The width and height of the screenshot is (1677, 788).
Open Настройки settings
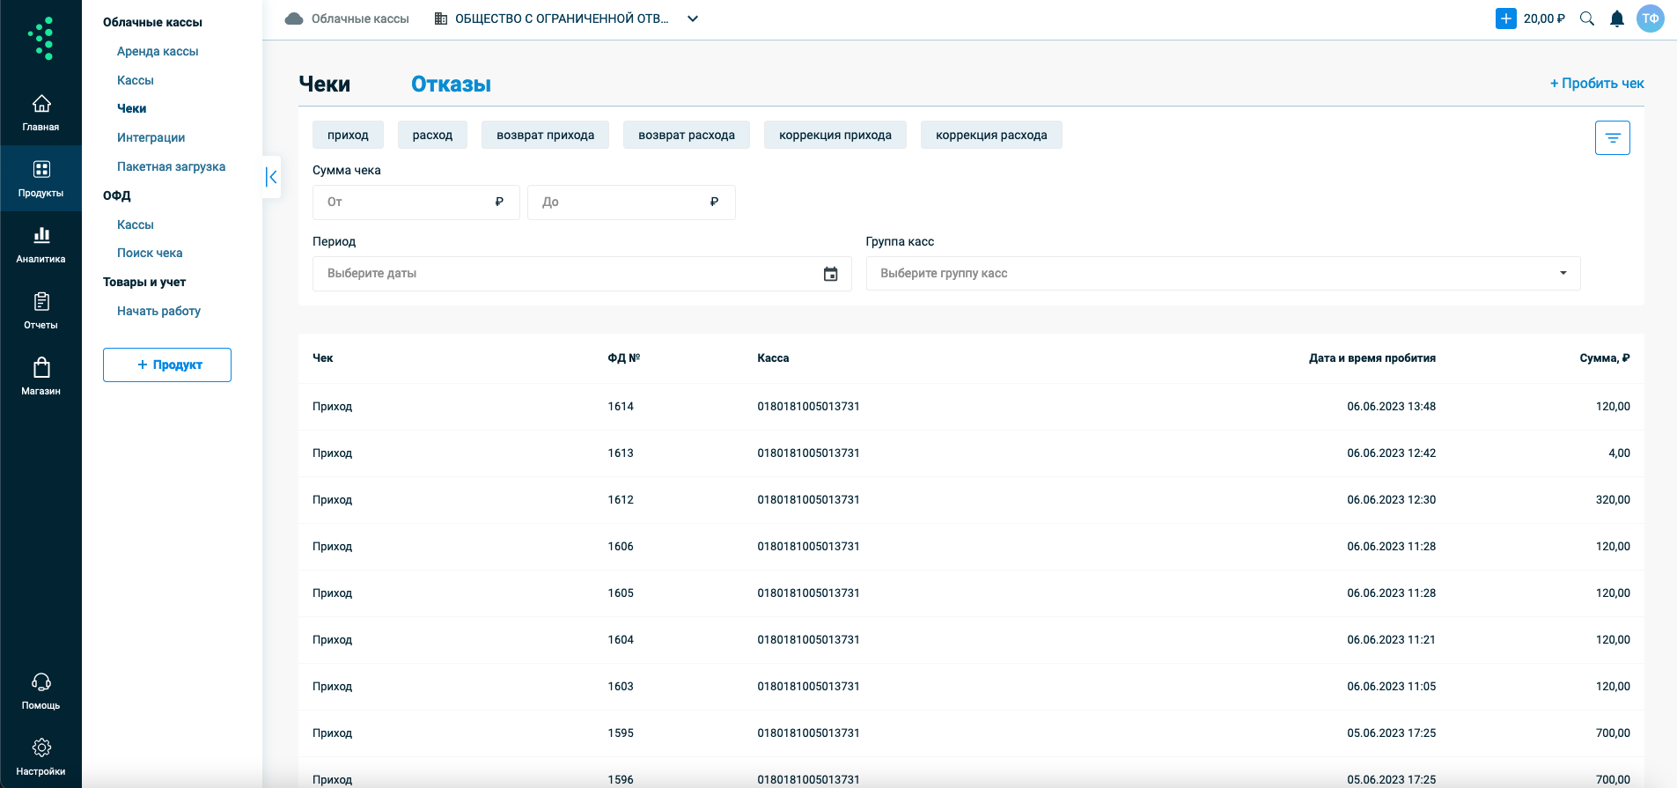[40, 757]
